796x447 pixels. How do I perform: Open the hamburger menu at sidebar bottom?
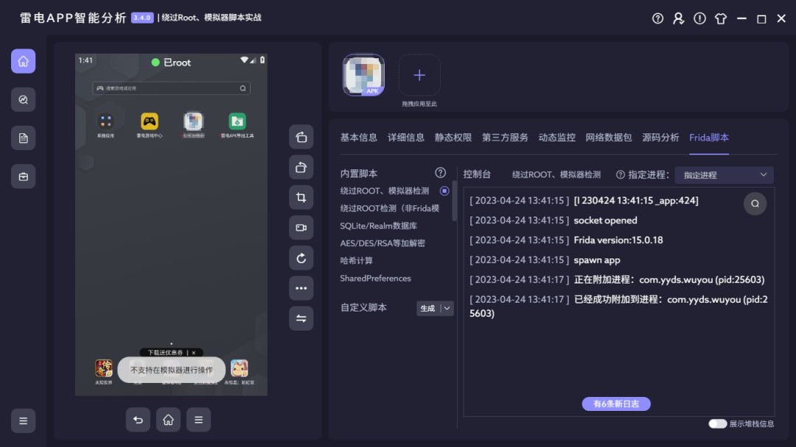[x=24, y=420]
